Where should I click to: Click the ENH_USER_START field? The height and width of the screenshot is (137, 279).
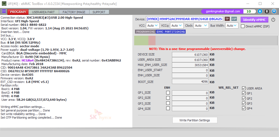pyautogui.click(x=190, y=70)
